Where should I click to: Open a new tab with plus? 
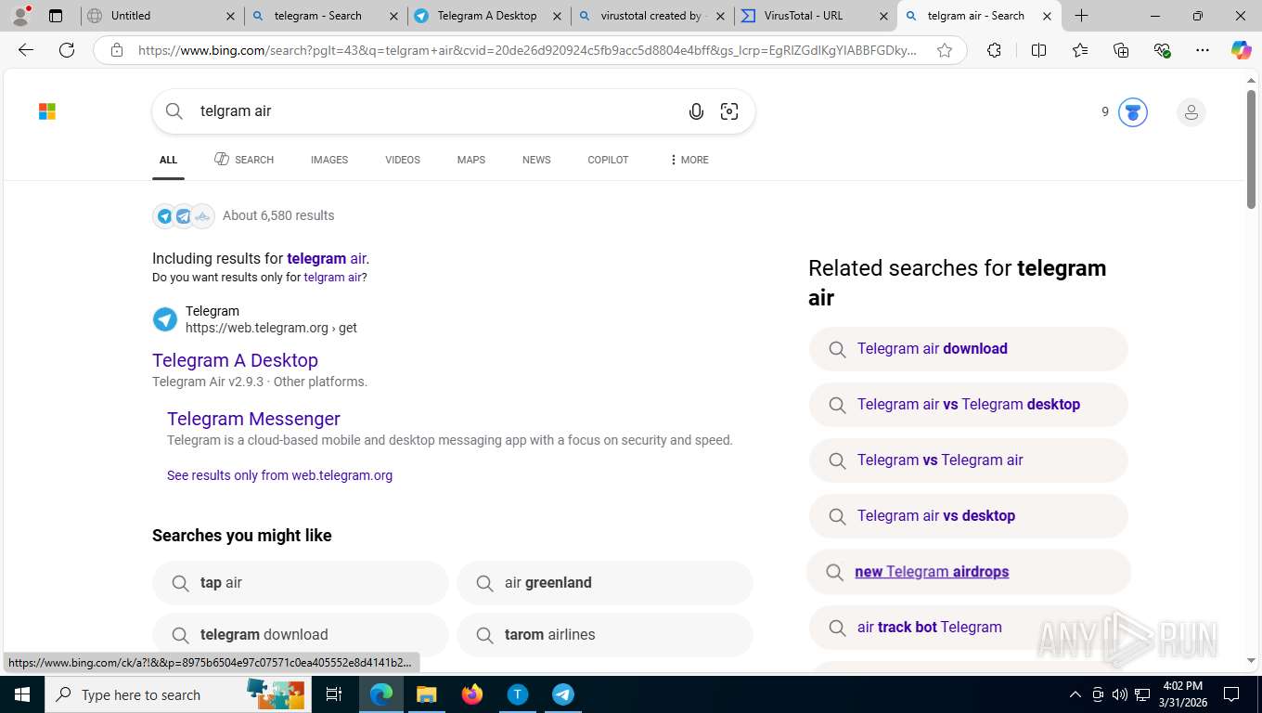(x=1082, y=16)
